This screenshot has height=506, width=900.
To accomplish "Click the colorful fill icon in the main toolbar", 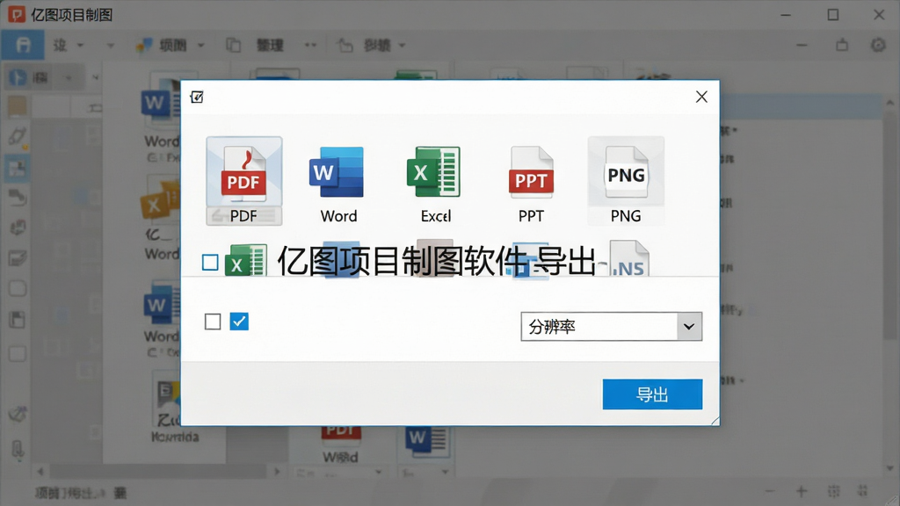I will [x=143, y=45].
